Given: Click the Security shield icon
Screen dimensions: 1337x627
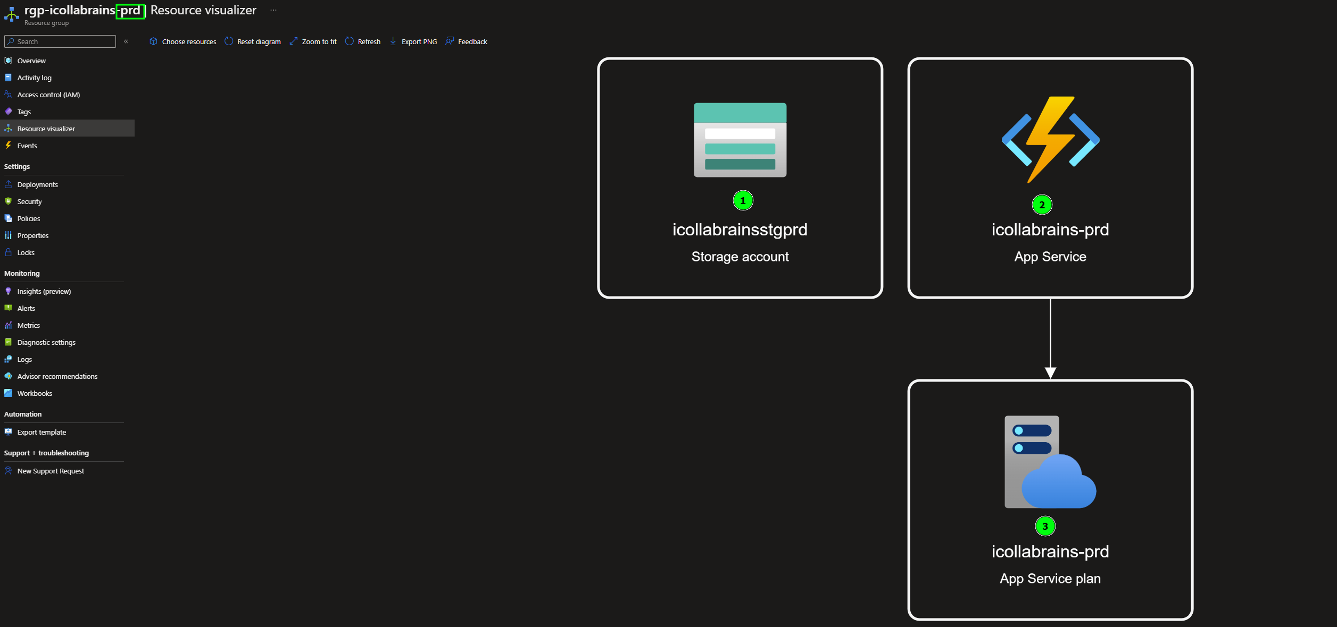Looking at the screenshot, I should click(8, 201).
